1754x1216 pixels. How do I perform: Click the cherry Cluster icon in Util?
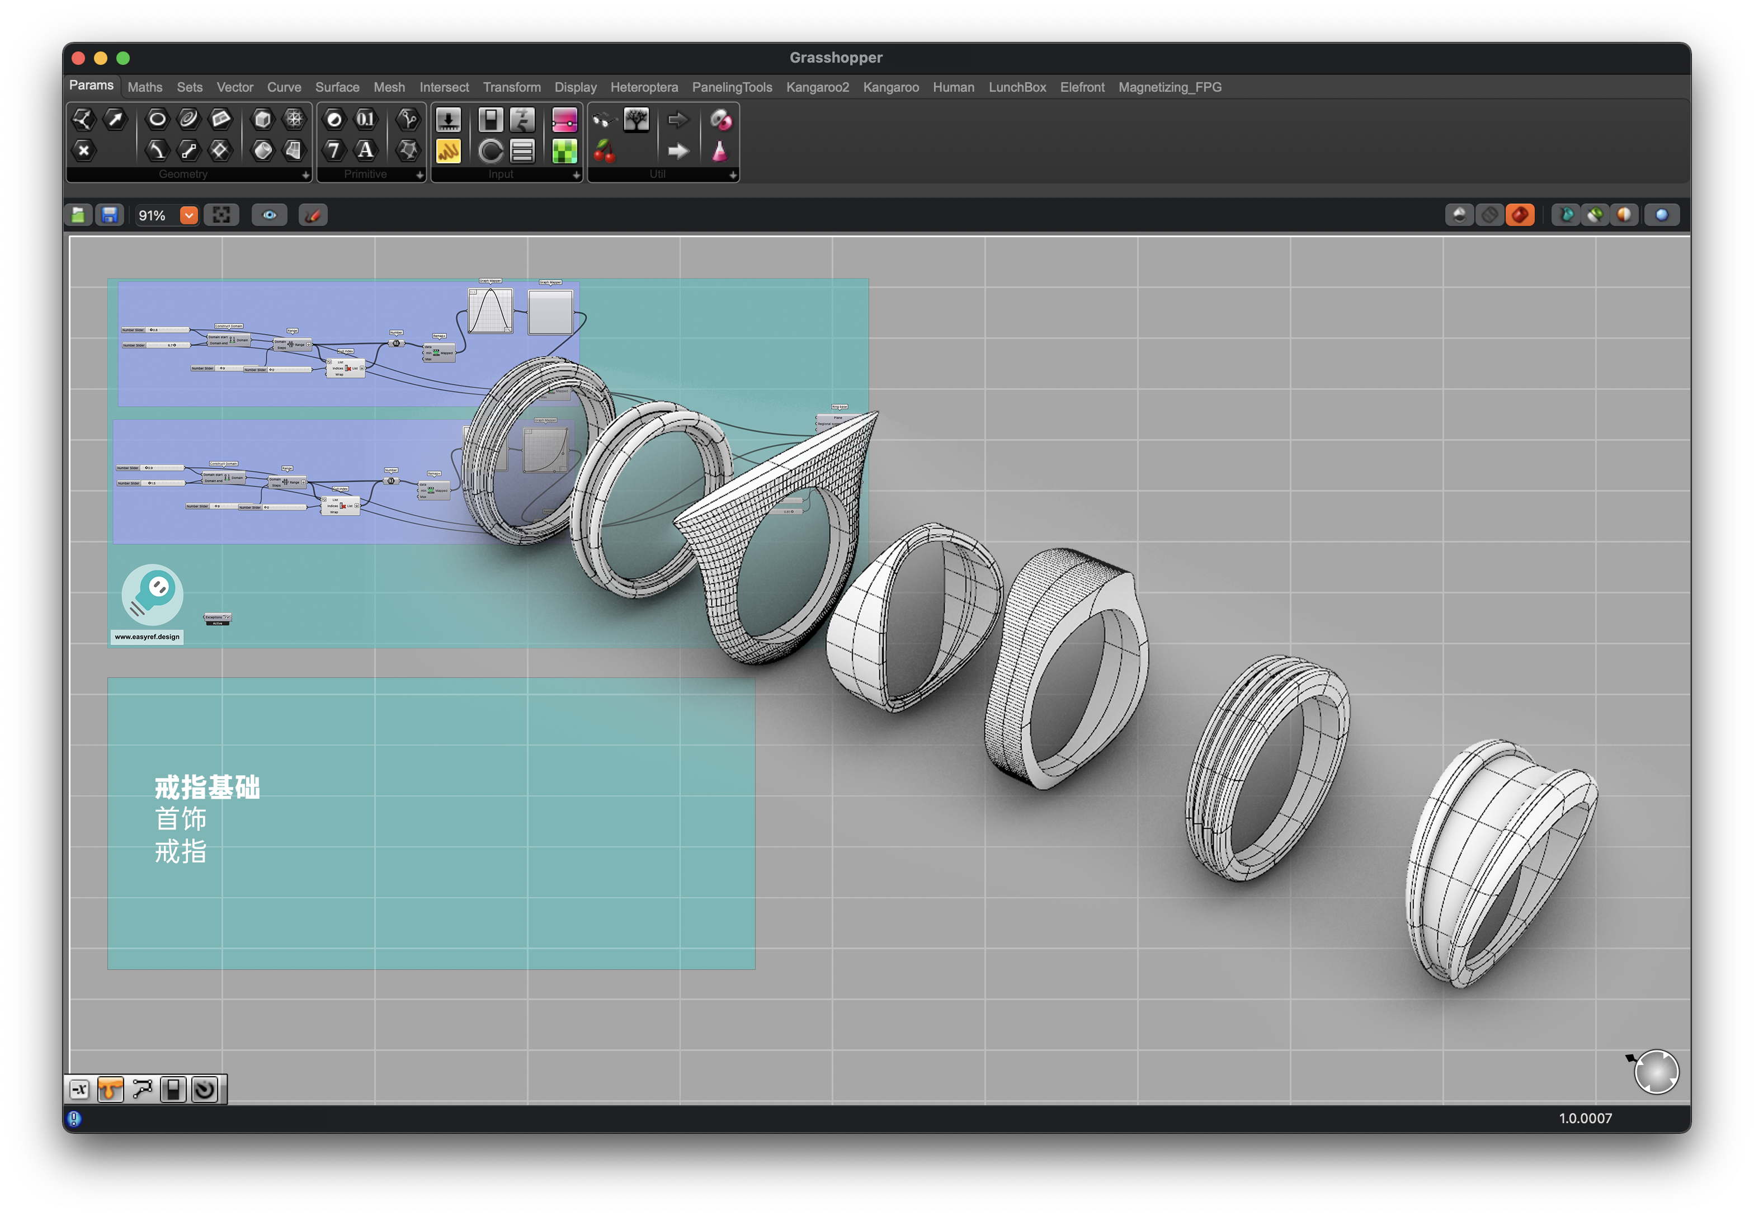pos(605,152)
